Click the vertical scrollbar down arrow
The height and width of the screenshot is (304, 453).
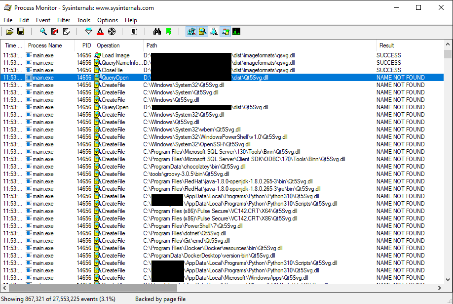[448, 280]
